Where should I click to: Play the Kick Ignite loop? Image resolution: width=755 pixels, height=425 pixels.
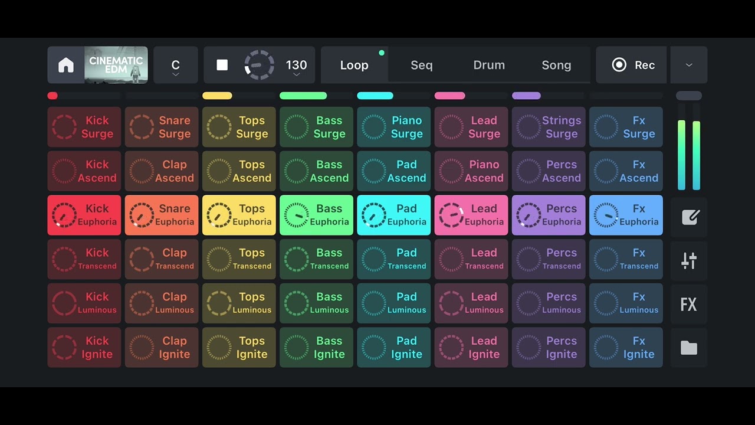tap(84, 348)
